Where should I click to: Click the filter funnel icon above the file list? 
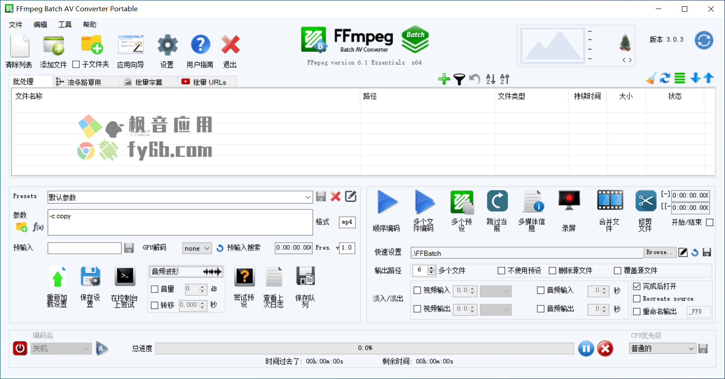tap(459, 79)
